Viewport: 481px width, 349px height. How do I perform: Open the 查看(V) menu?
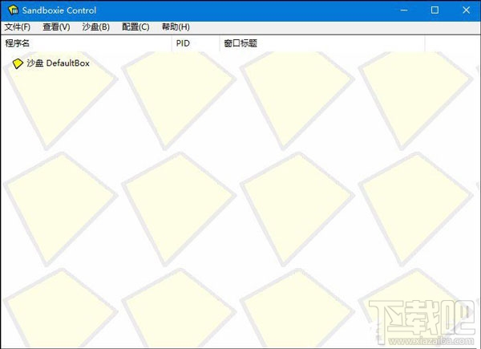56,27
